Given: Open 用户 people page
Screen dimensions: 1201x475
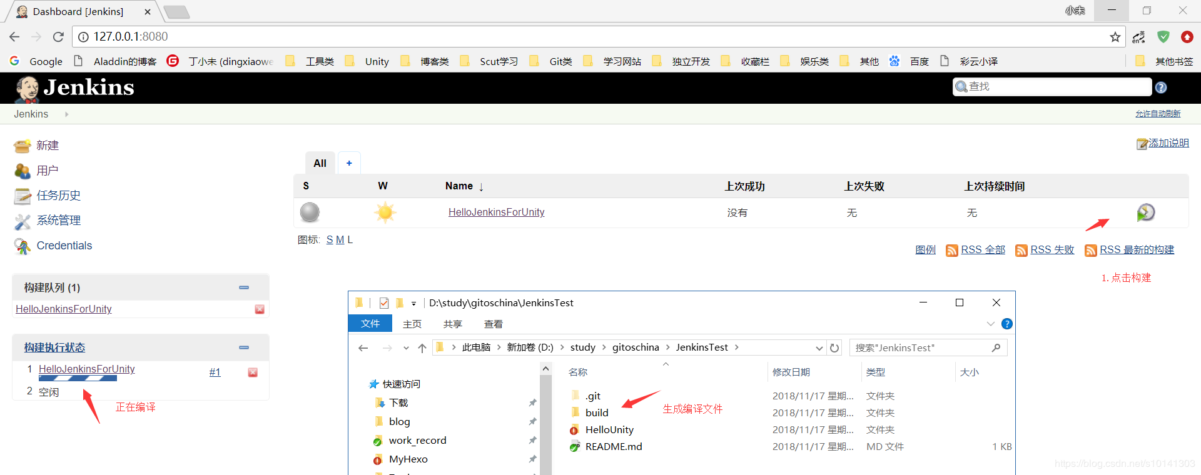Looking at the screenshot, I should point(48,171).
